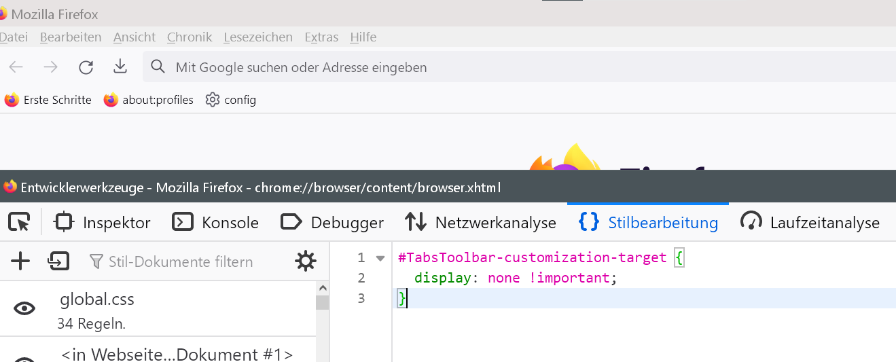Click the stylesheet list scrollbar thumb
Screen dimensions: 896x362
click(323, 302)
